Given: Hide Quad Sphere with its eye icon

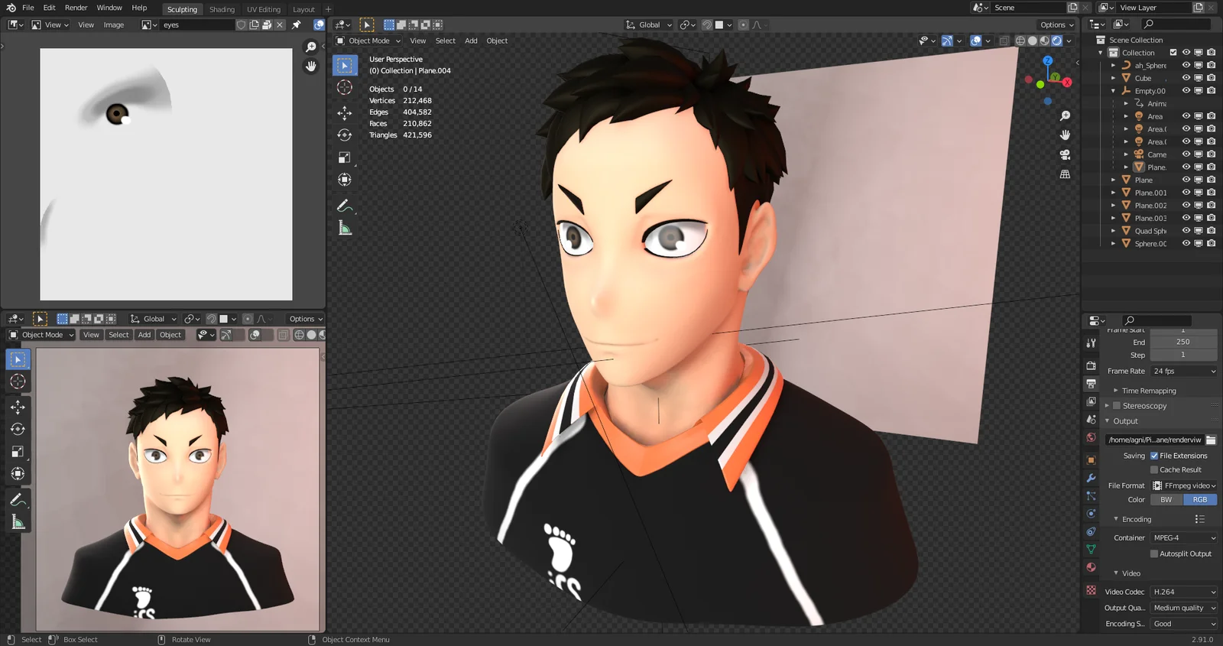Looking at the screenshot, I should pos(1186,231).
